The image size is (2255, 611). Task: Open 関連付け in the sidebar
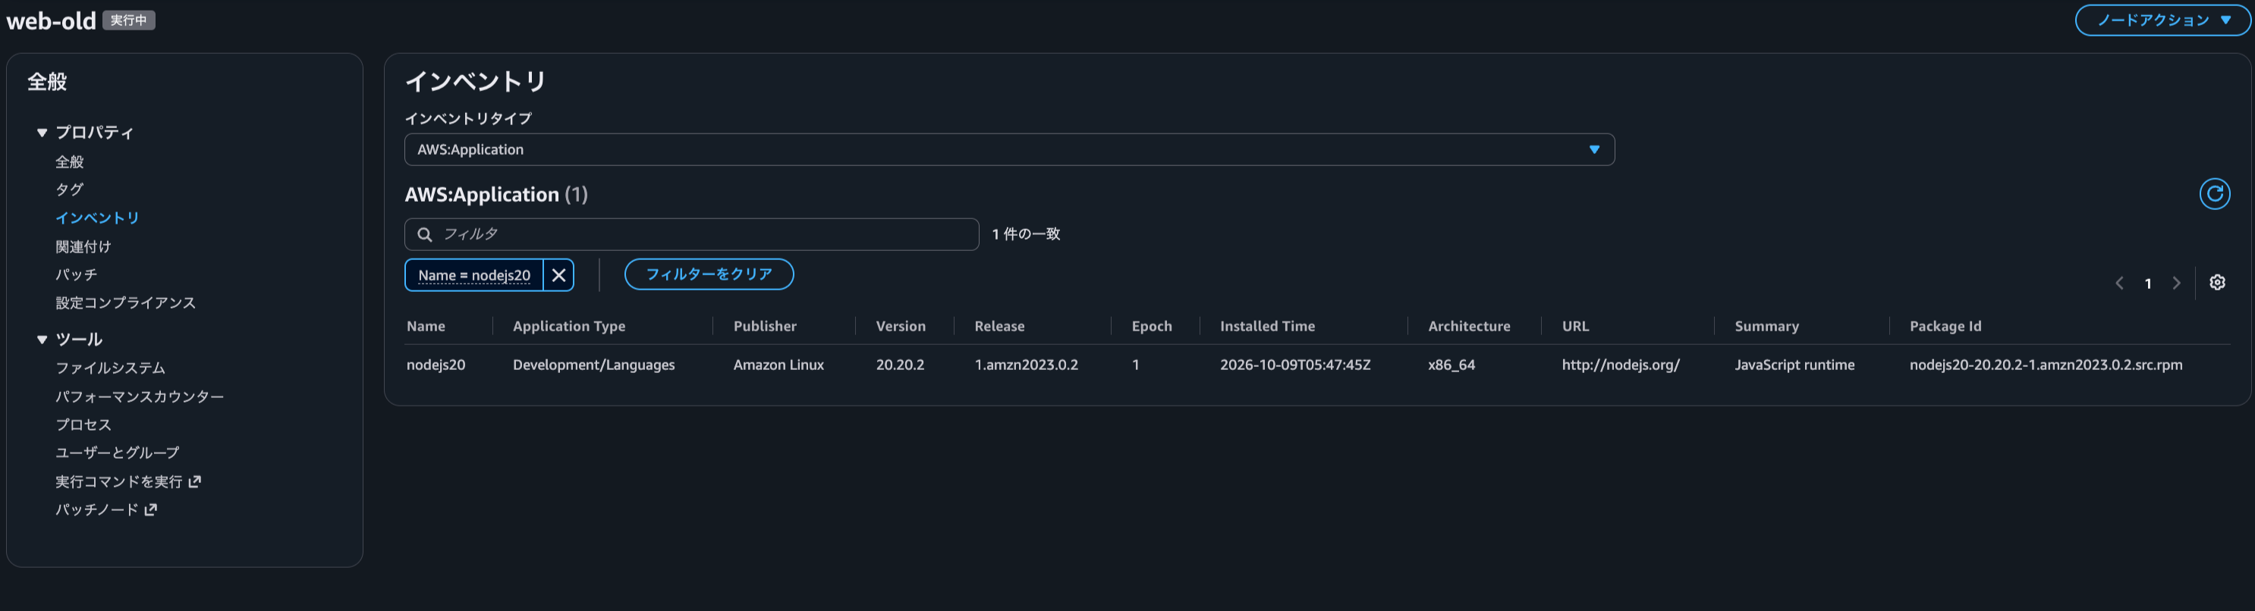coord(83,246)
